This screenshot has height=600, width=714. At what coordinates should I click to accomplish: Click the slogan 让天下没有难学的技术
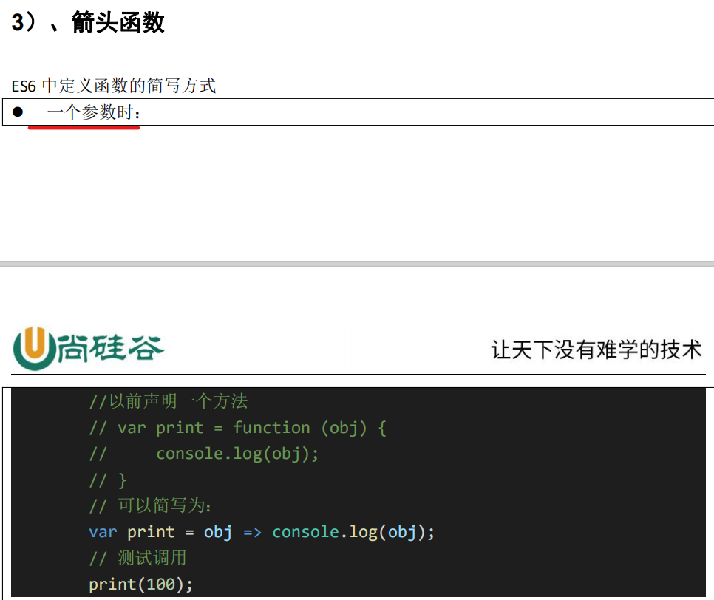click(596, 350)
